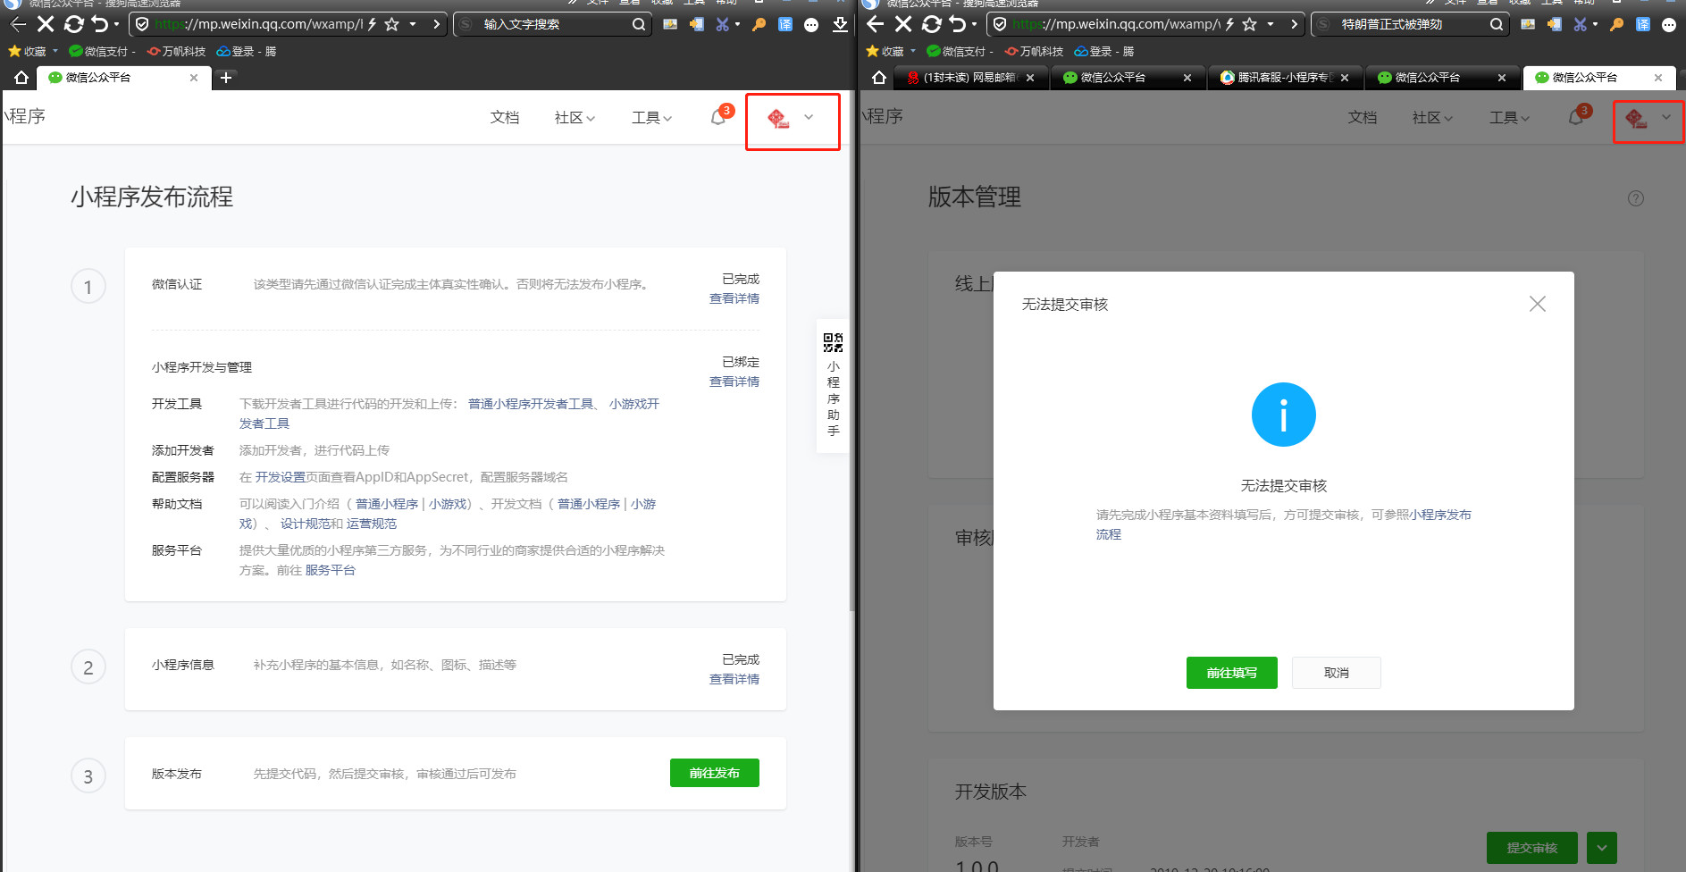Open 查看详情 for 小程序信息
This screenshot has width=1686, height=872.
[734, 679]
